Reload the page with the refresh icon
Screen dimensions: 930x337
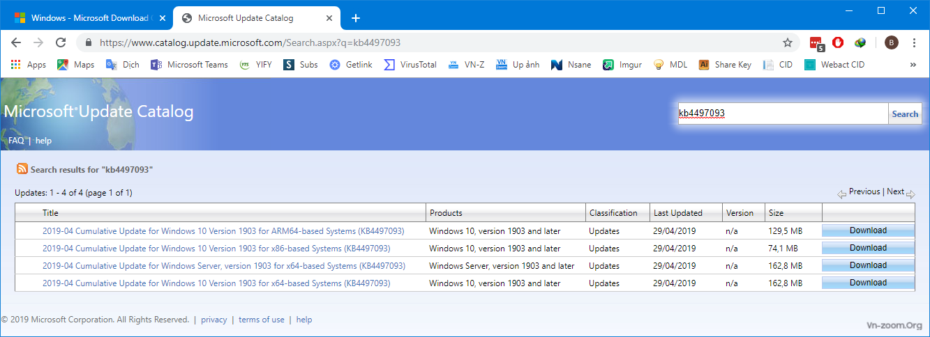pyautogui.click(x=61, y=42)
